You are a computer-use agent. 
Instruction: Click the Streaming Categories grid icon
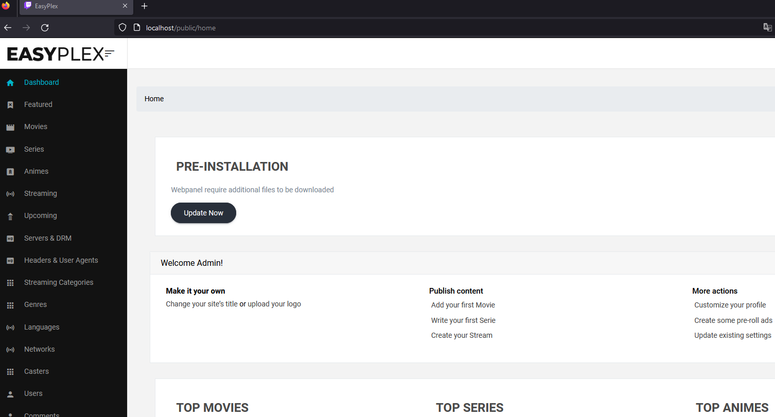(x=10, y=282)
